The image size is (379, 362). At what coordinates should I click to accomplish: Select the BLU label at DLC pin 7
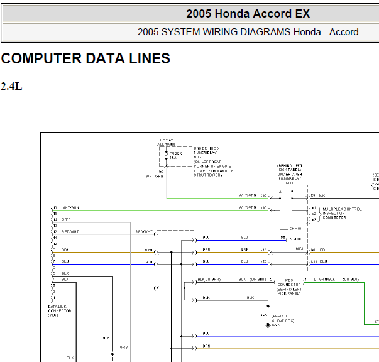pyautogui.click(x=65, y=261)
